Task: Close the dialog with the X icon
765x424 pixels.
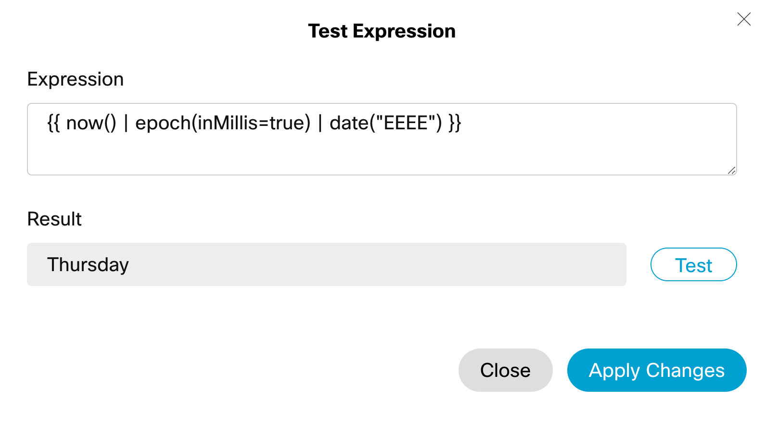Action: coord(744,19)
